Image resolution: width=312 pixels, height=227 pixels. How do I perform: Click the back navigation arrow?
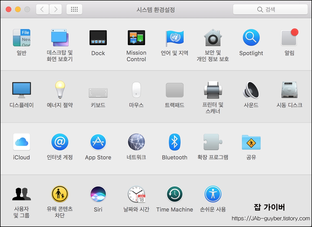pyautogui.click(x=42, y=10)
